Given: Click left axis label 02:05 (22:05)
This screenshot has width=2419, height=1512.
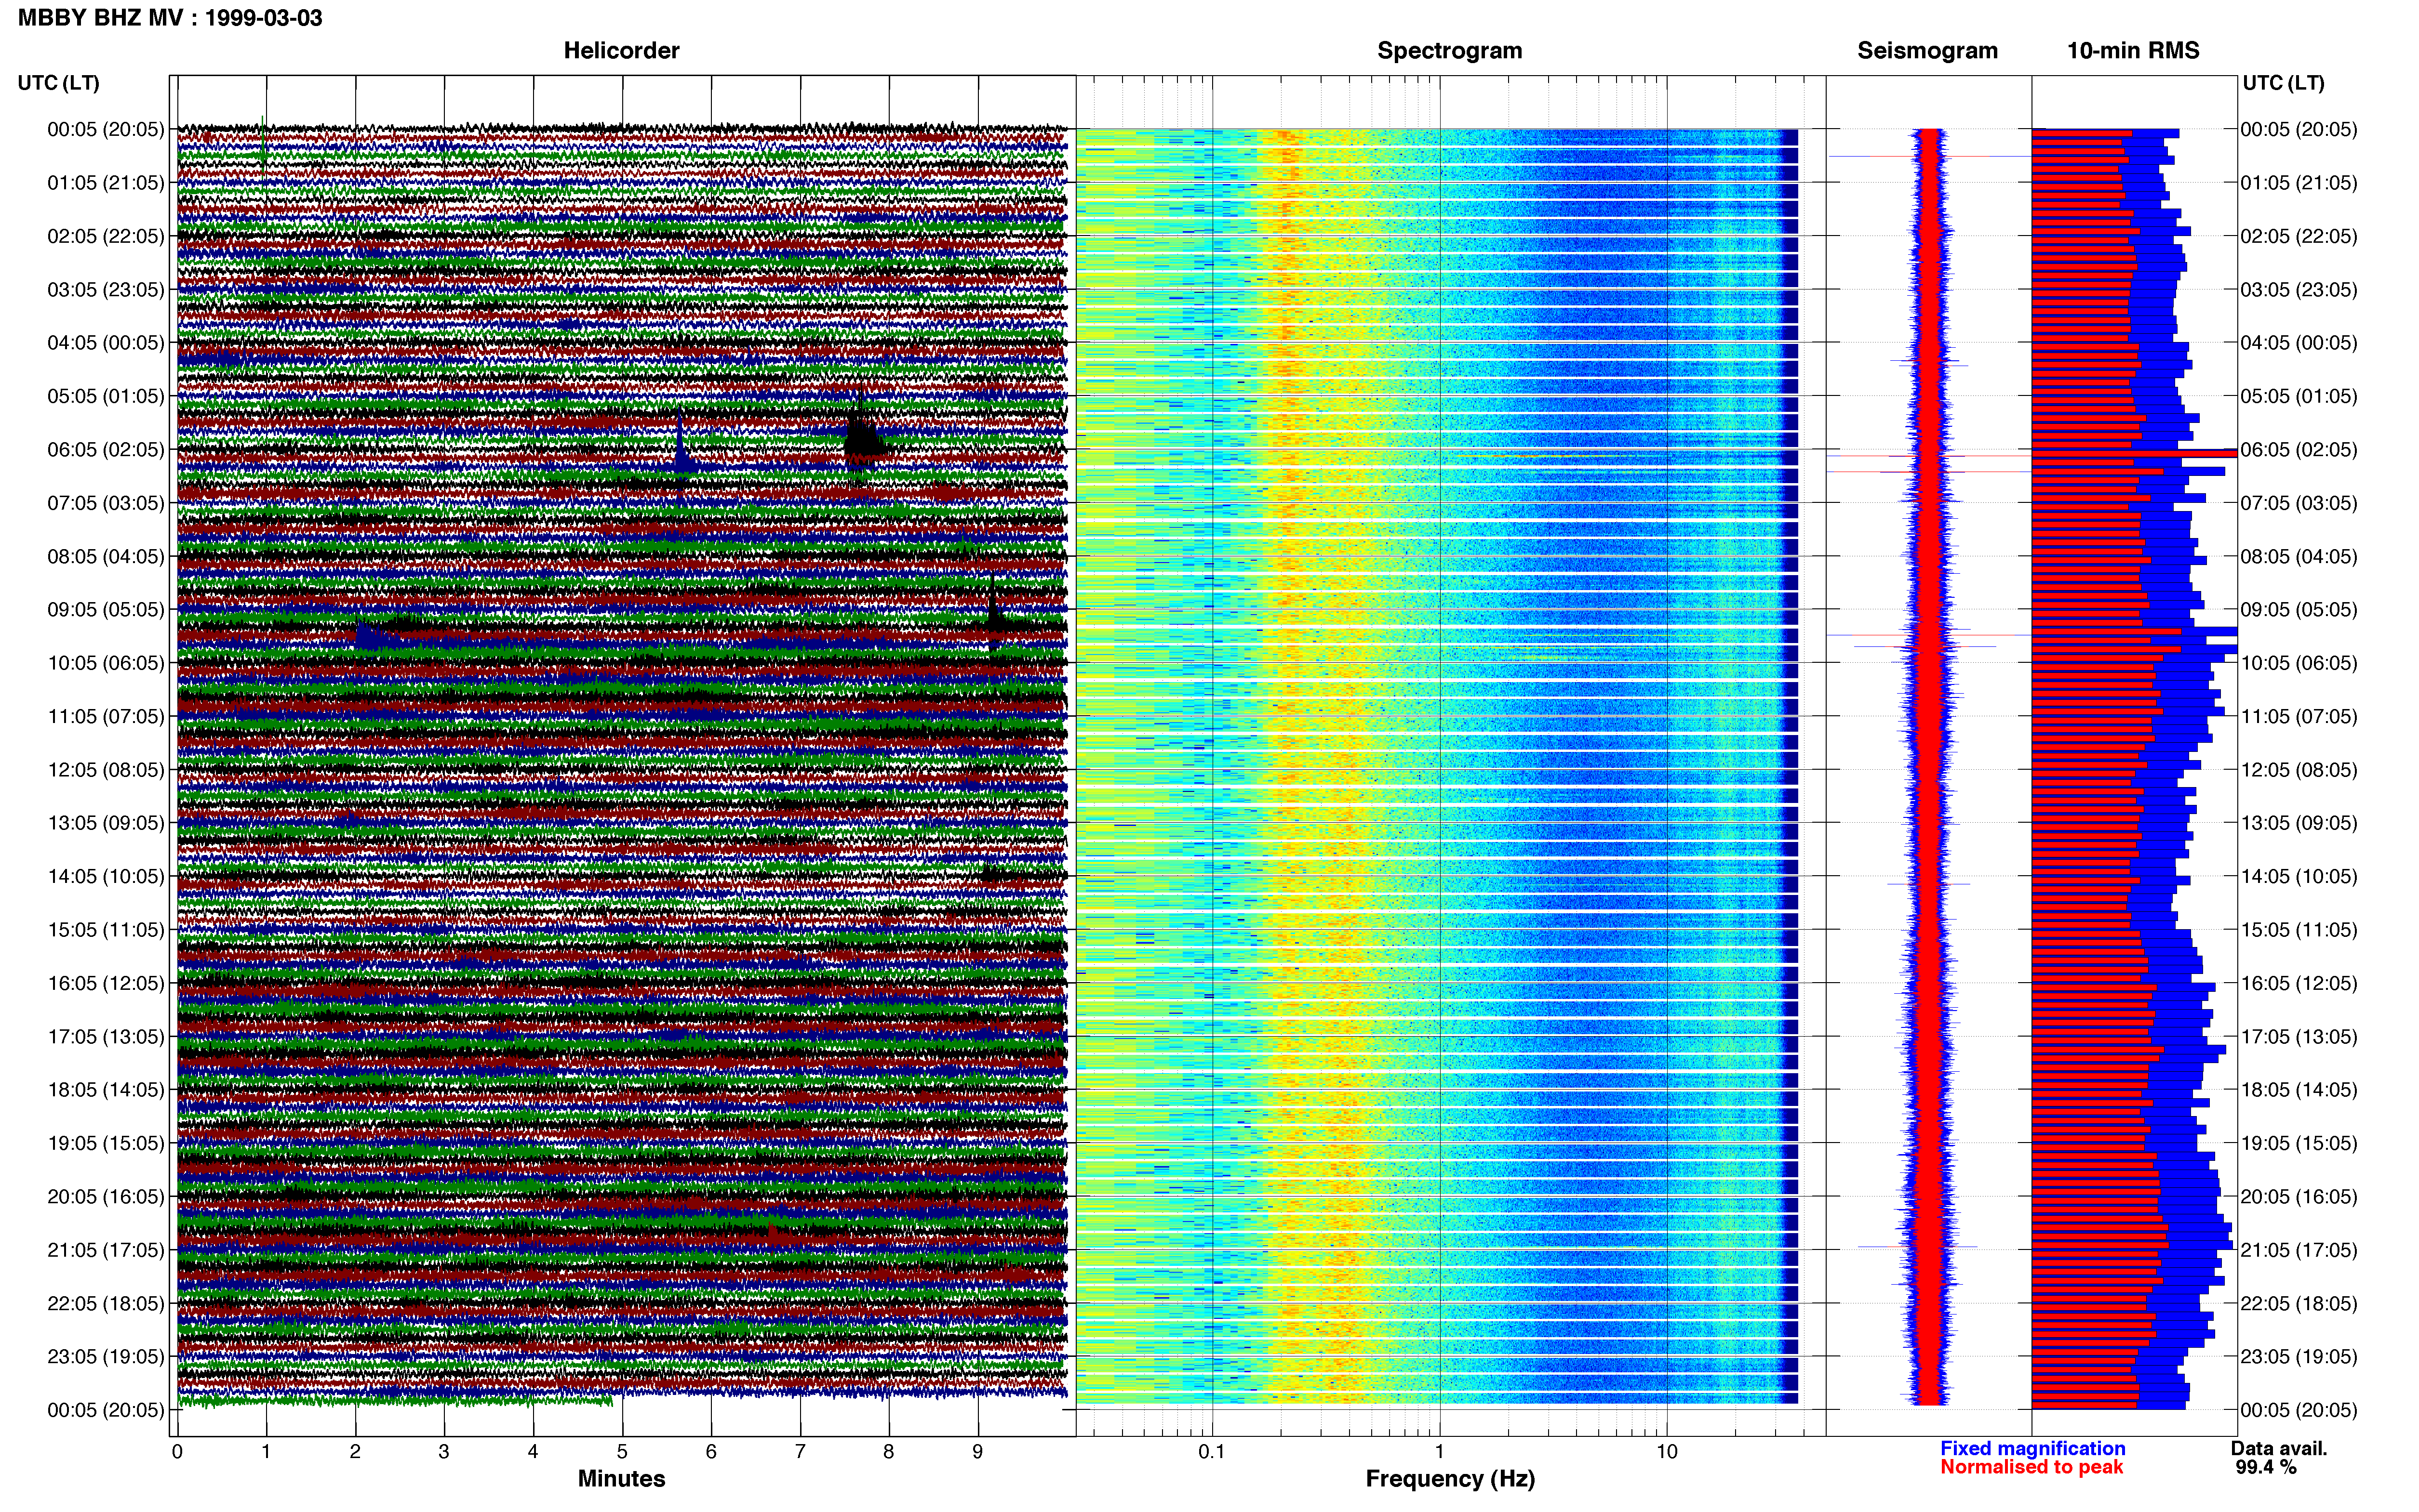Looking at the screenshot, I should [x=106, y=236].
